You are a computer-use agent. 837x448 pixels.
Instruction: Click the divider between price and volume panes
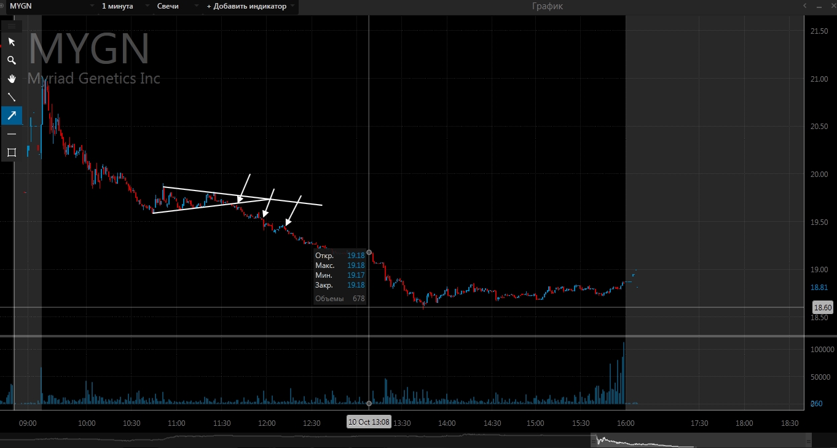(406, 336)
